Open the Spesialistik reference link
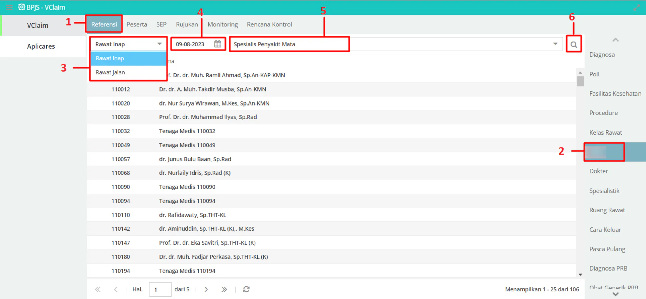This screenshot has height=299, width=646. (x=604, y=191)
